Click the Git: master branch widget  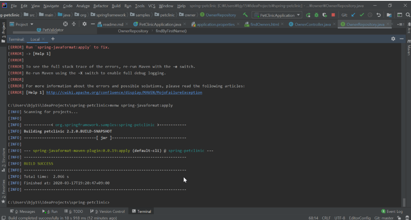(384, 218)
